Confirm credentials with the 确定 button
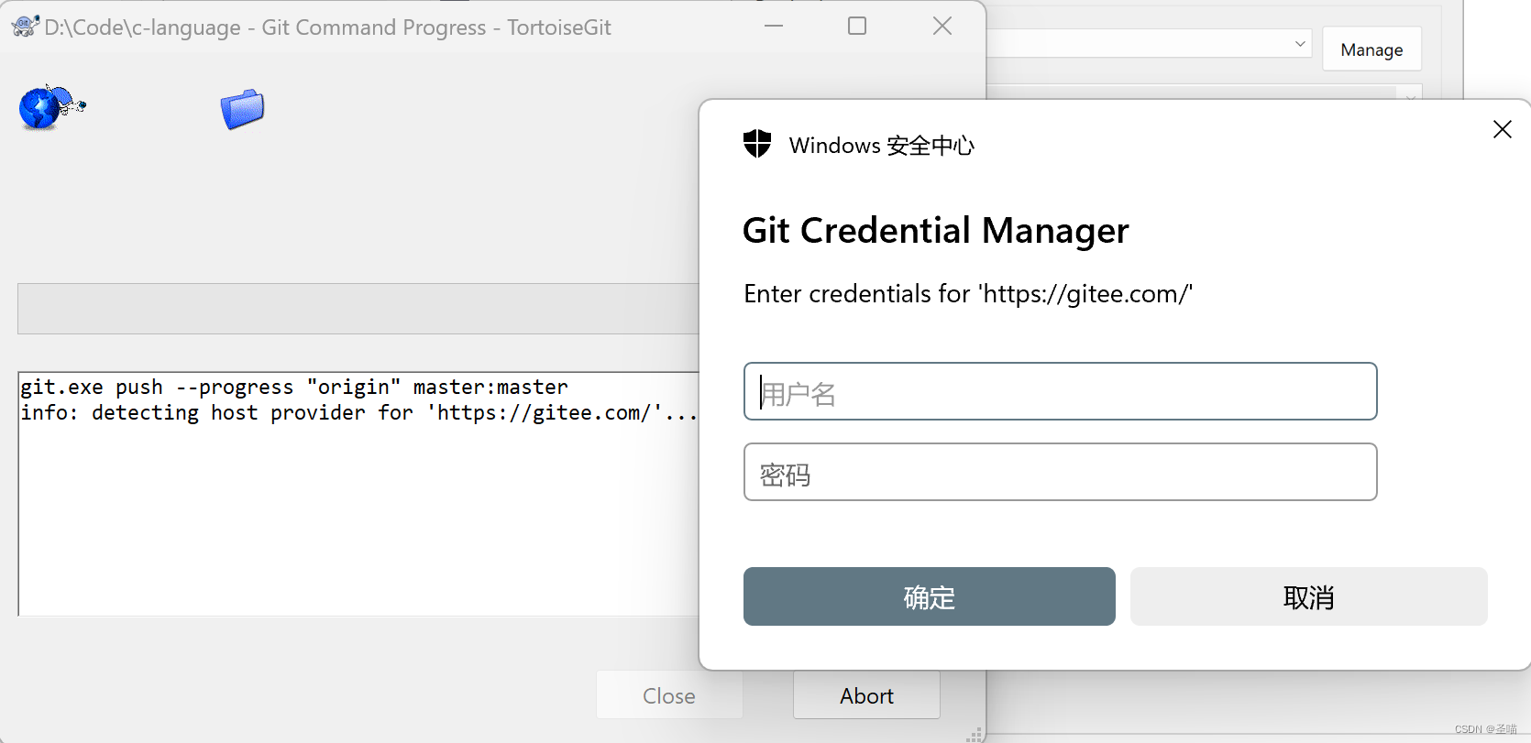This screenshot has height=743, width=1531. (929, 596)
